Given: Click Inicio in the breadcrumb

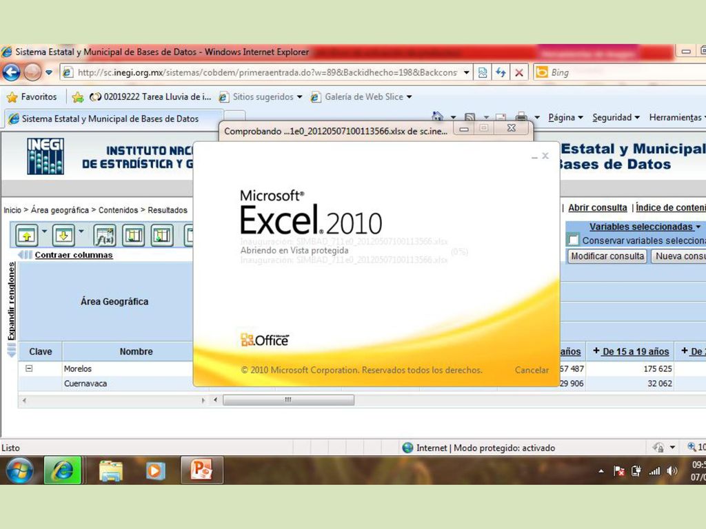Looking at the screenshot, I should point(12,210).
